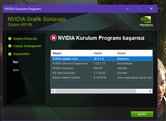
Task: Click the Sürüm 460.89 subtitle text
Action: [20, 25]
